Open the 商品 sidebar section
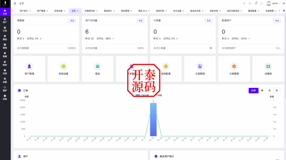This screenshot has width=286, height=160. [5, 38]
